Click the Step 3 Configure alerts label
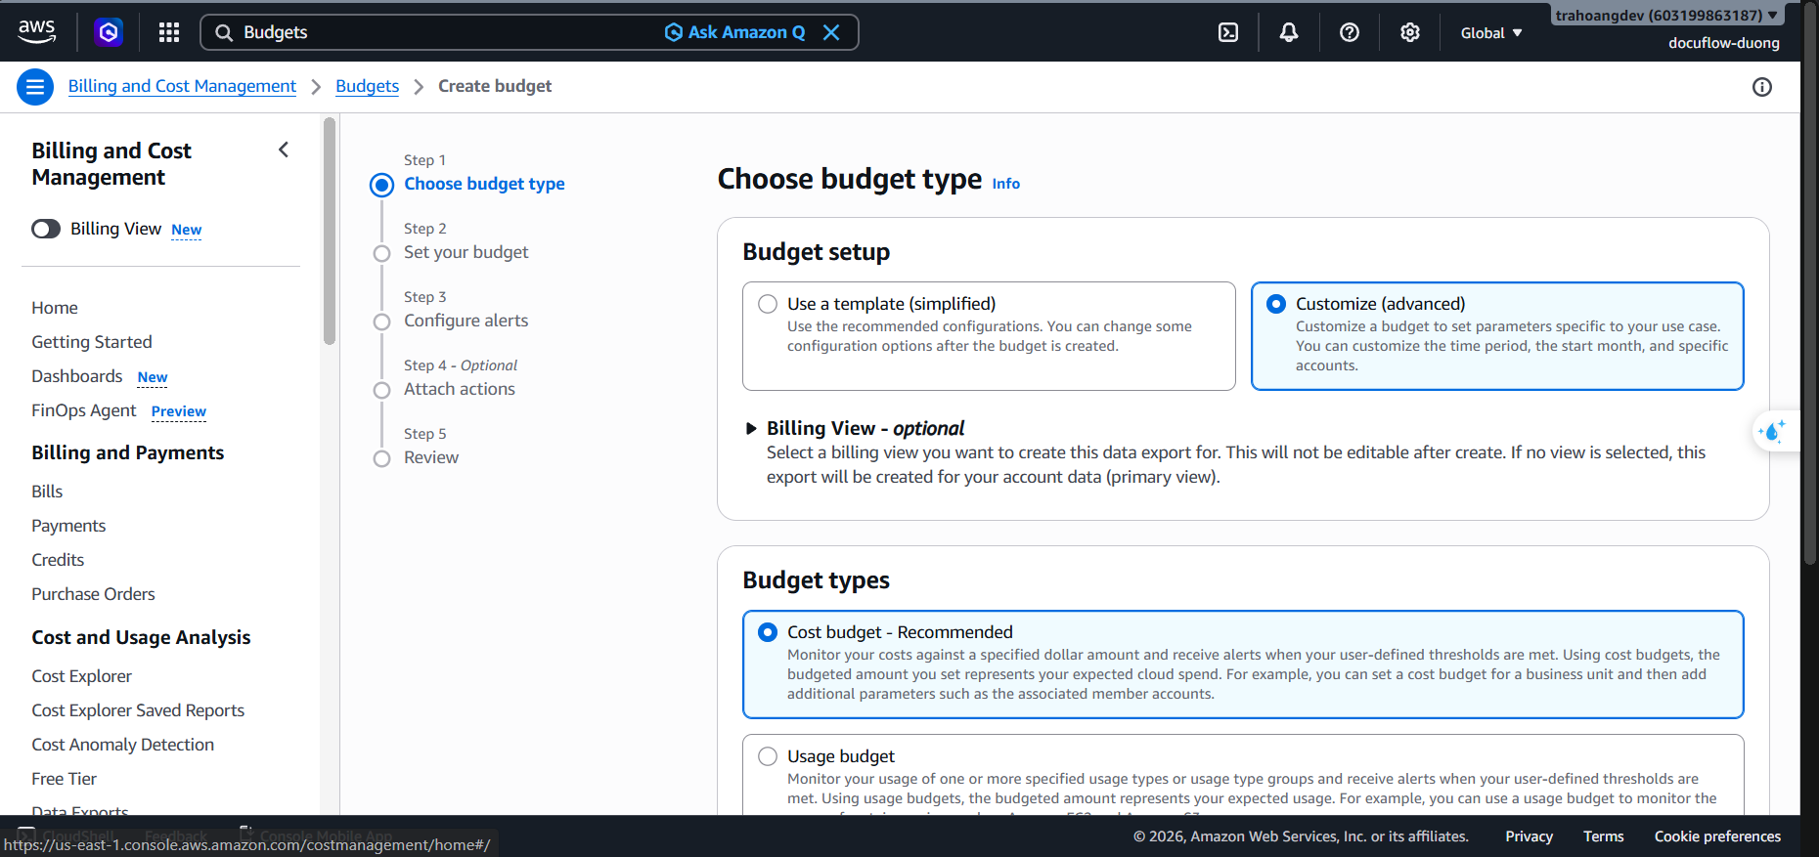This screenshot has width=1819, height=857. click(x=466, y=321)
